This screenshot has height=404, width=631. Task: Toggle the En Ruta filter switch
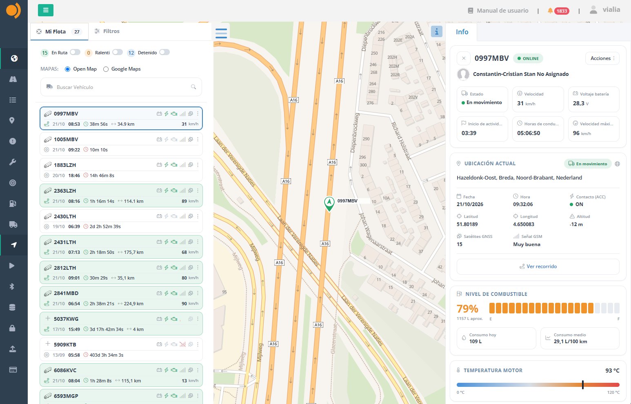[75, 52]
